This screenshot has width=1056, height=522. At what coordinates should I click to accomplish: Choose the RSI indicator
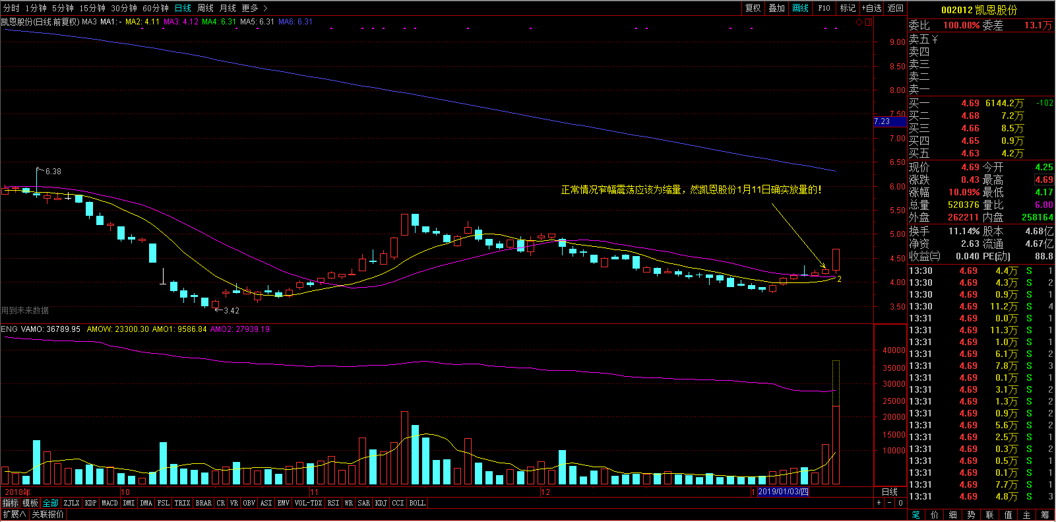coord(333,503)
